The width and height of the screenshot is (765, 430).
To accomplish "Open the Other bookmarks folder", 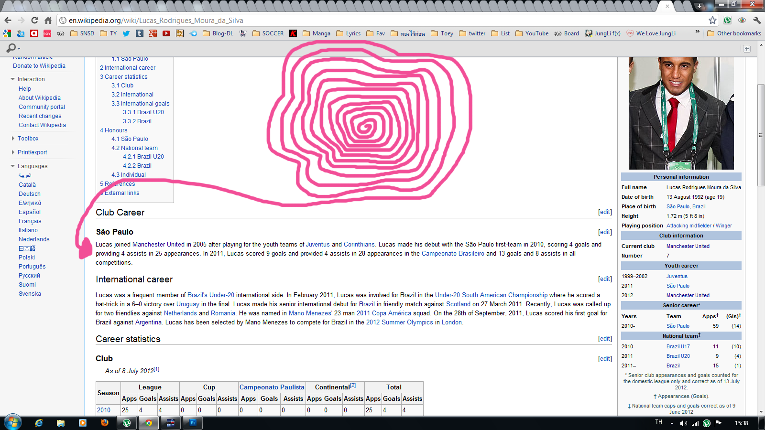I will [734, 33].
